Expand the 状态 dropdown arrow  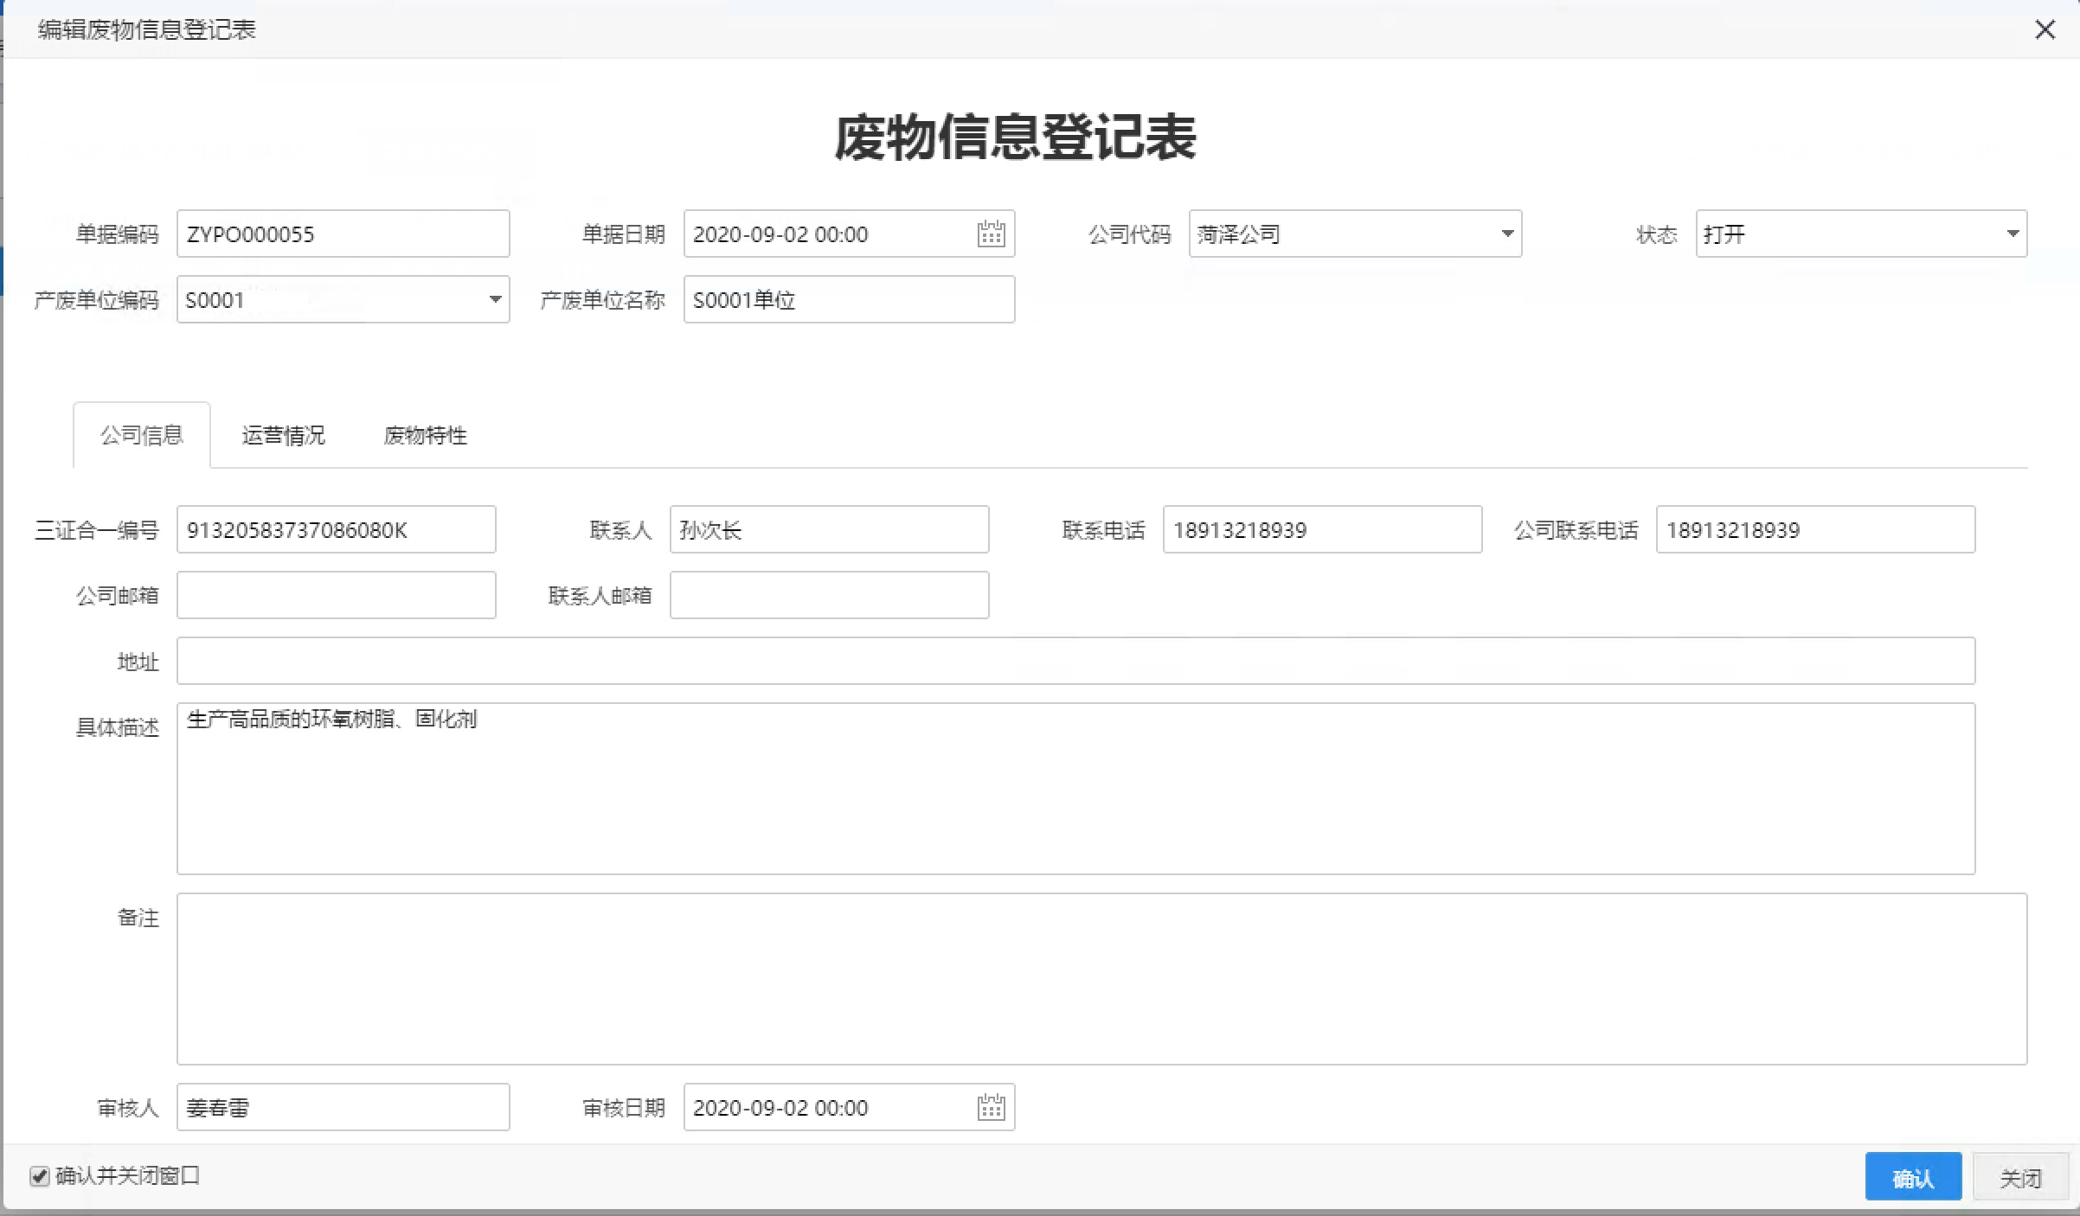2013,234
